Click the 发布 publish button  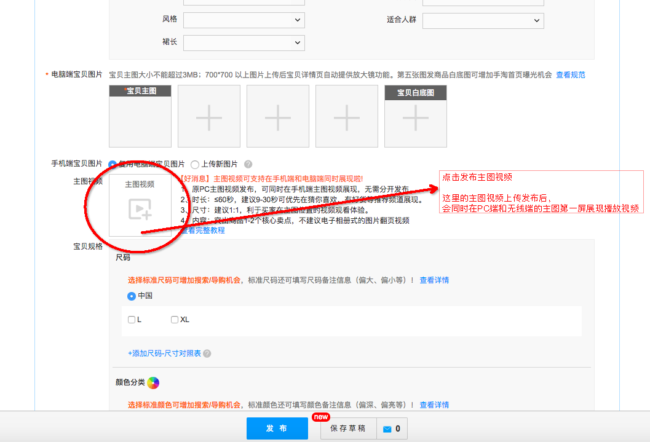point(277,428)
